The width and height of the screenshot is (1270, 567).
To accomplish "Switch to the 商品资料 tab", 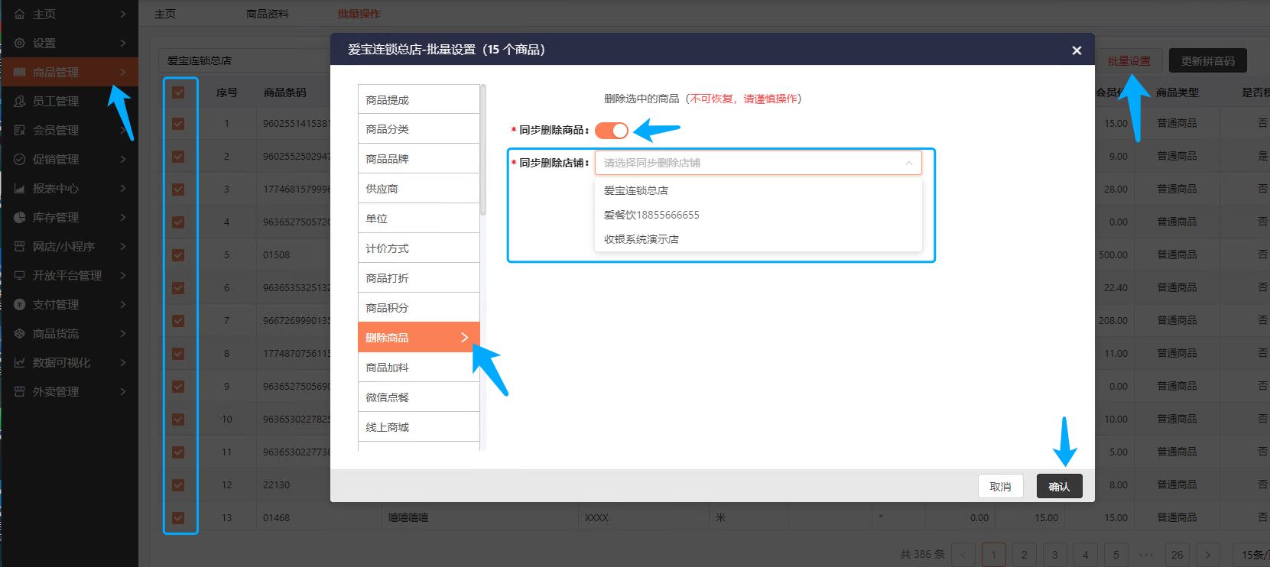I will click(268, 14).
